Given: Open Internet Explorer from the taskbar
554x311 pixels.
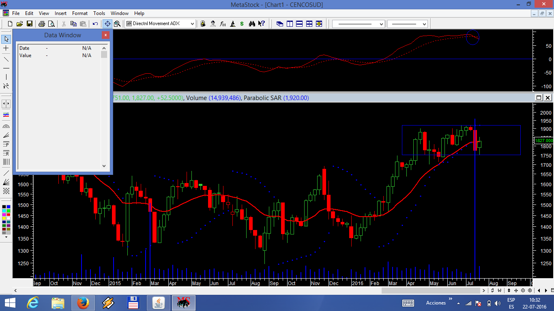Looking at the screenshot, I should (x=33, y=303).
